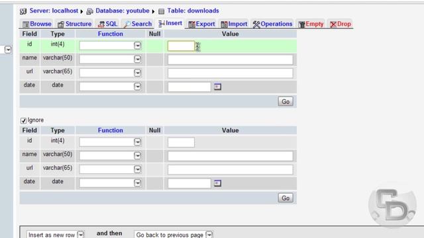Open the Import tab

(234, 24)
